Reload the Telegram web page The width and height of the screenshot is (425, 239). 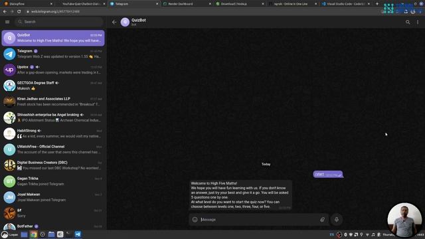pyautogui.click(x=19, y=12)
